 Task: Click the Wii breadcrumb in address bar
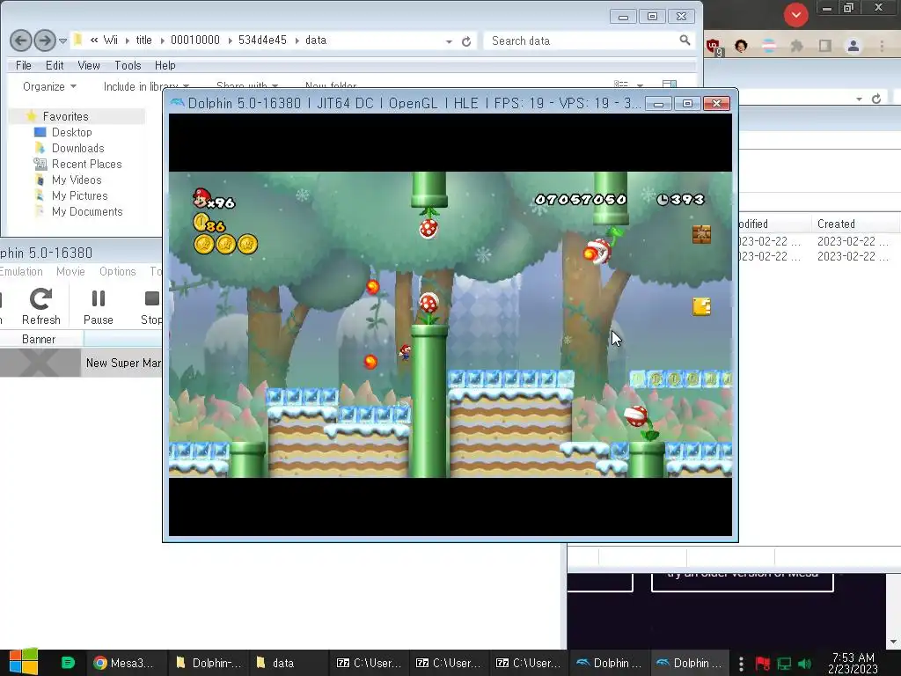click(110, 40)
